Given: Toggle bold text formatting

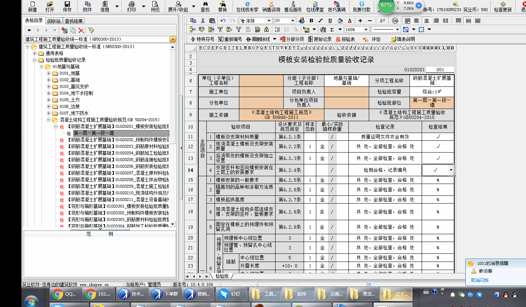Looking at the screenshot, I should [x=311, y=21].
